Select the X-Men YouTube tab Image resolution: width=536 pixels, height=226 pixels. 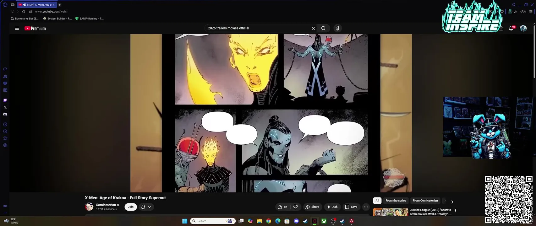click(x=37, y=5)
